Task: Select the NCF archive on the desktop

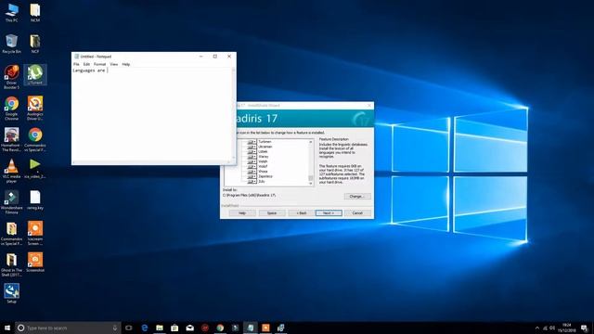Action: click(35, 44)
